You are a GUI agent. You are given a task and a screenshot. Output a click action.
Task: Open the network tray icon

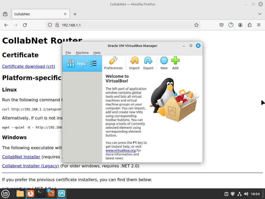coord(239,194)
